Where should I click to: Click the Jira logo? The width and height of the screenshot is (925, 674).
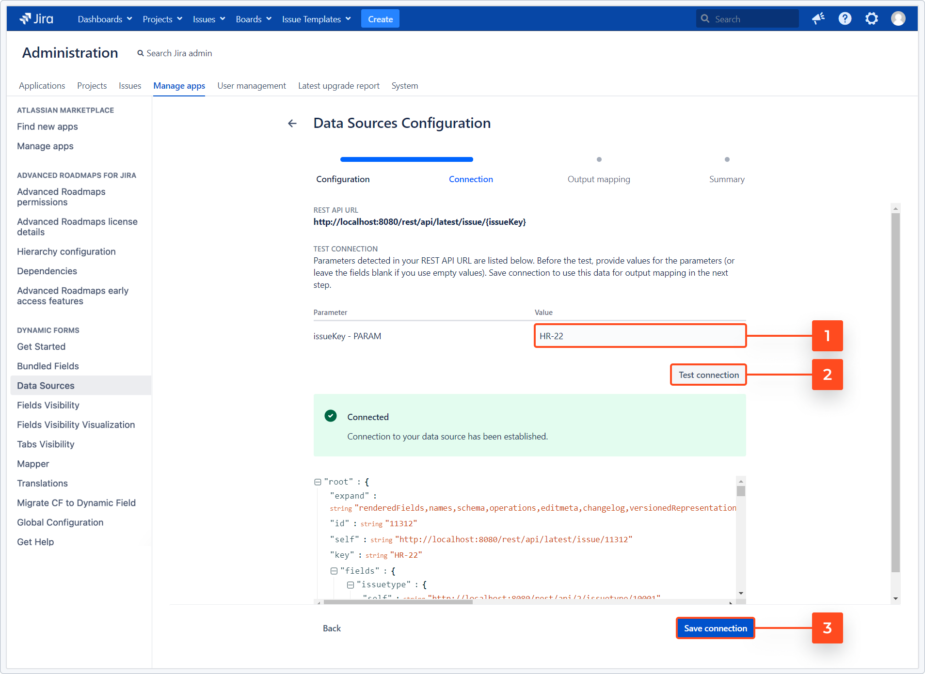[x=36, y=19]
